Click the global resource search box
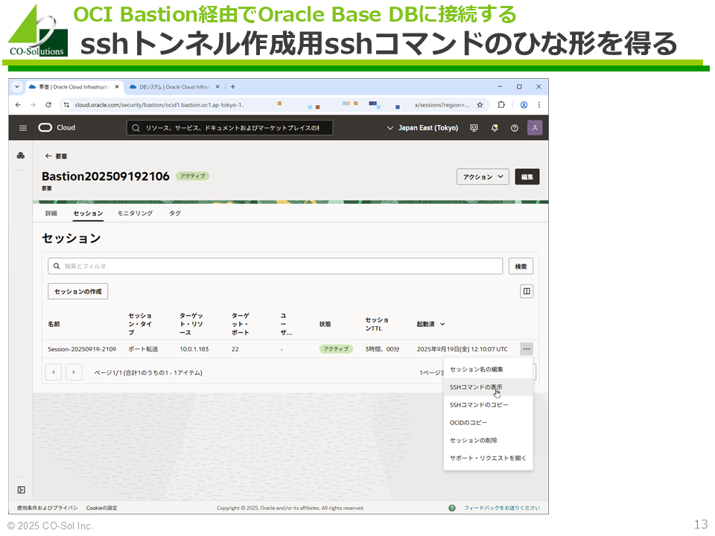This screenshot has width=715, height=536. (x=229, y=128)
